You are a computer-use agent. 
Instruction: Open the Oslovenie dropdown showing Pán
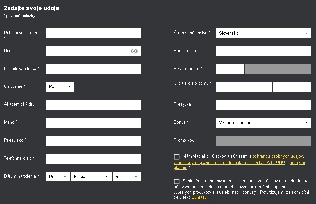tap(60, 87)
